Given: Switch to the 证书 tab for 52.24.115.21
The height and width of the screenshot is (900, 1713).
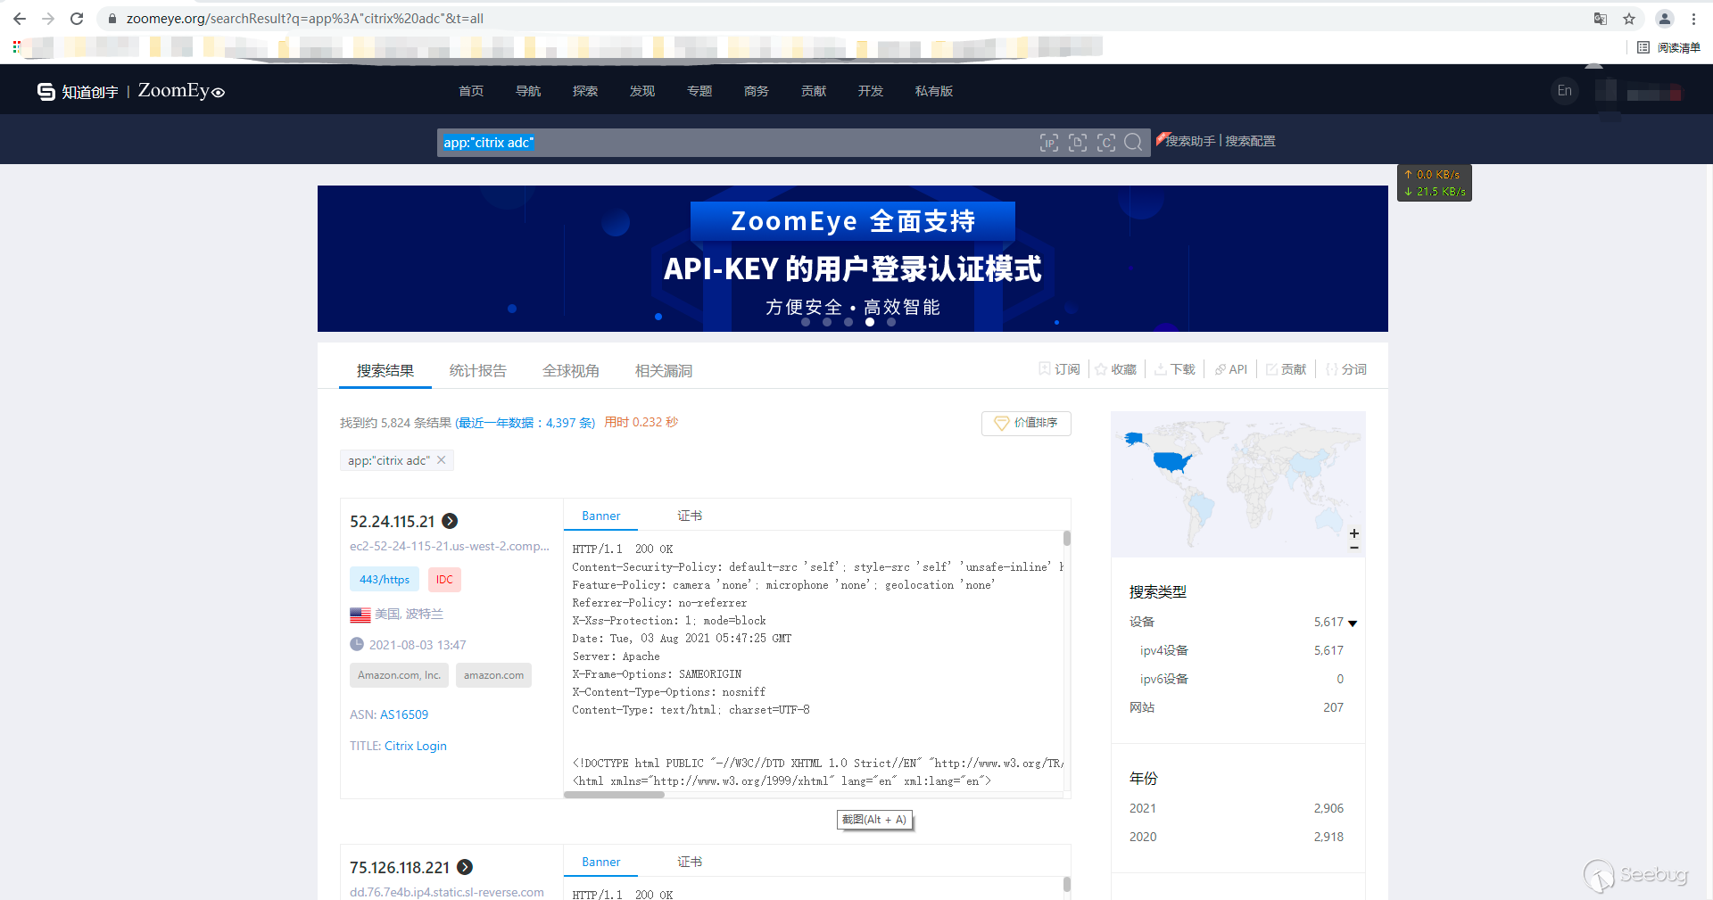Looking at the screenshot, I should (689, 516).
